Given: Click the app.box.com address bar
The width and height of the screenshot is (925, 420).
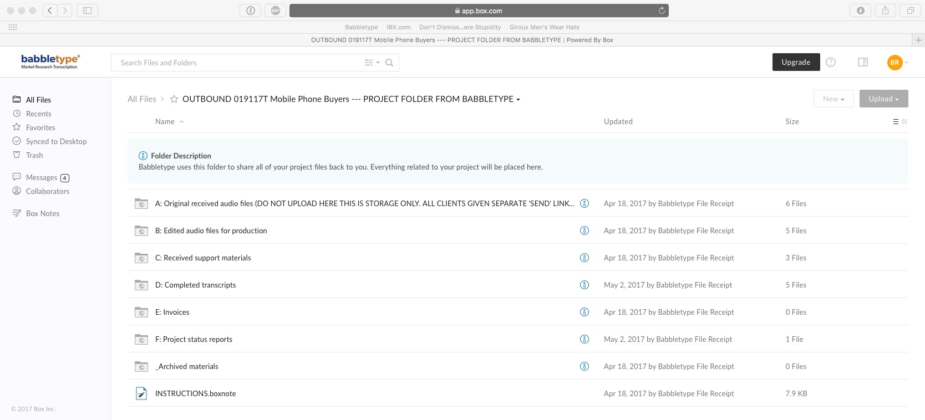Looking at the screenshot, I should point(479,11).
